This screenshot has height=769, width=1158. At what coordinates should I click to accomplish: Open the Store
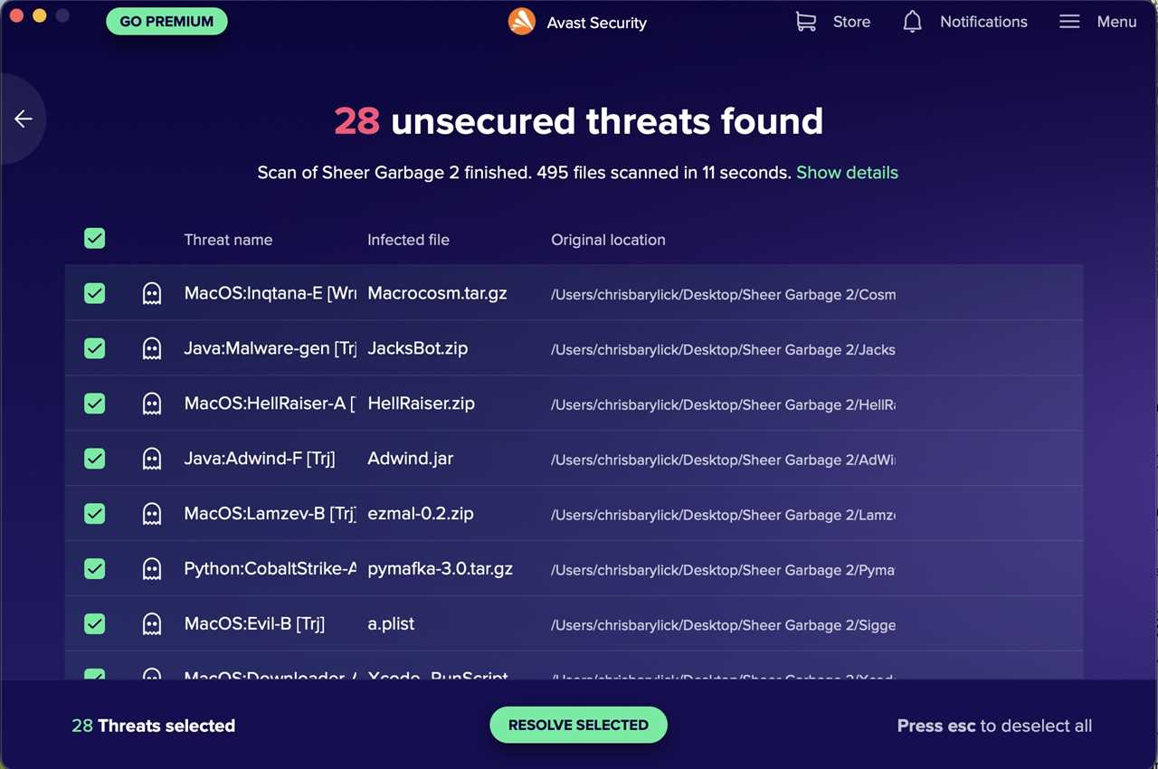(850, 21)
